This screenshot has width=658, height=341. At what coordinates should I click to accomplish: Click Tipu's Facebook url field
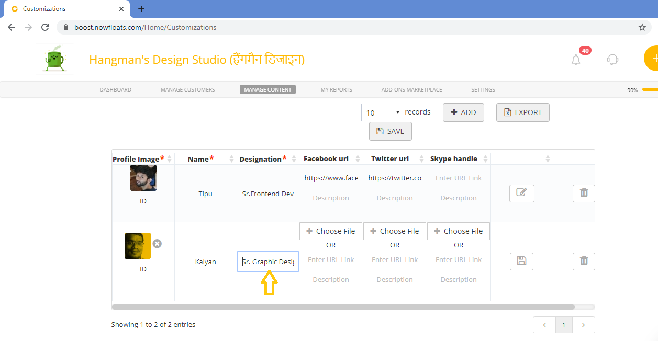pos(331,178)
